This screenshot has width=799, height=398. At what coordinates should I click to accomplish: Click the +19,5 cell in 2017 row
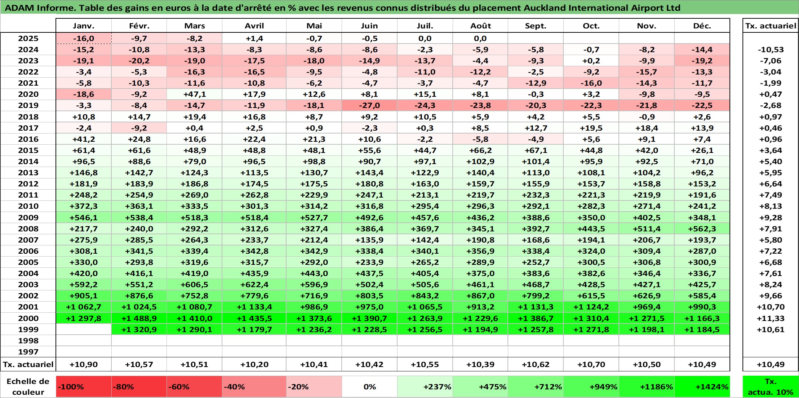click(591, 128)
